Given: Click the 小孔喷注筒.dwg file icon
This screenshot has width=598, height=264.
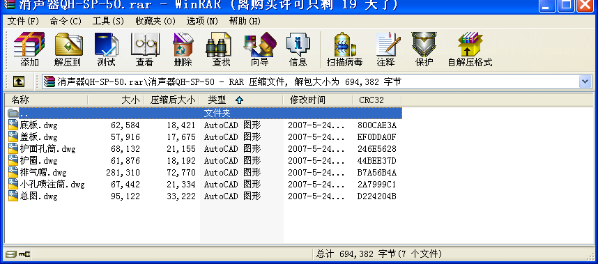Looking at the screenshot, I should point(13,185).
